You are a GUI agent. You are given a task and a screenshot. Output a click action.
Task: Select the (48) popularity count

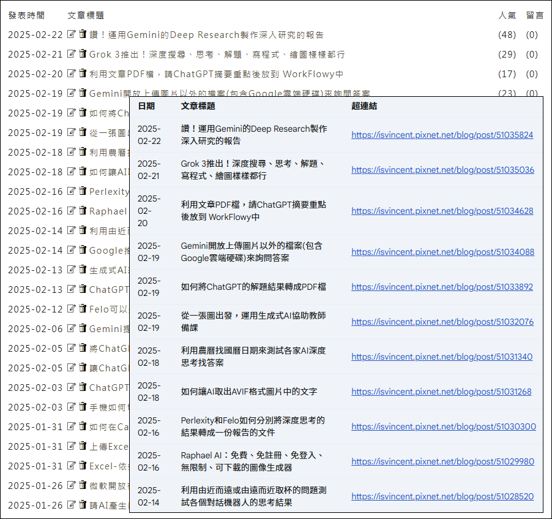[507, 34]
